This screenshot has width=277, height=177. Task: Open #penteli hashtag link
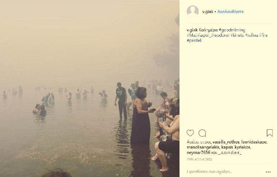point(194,40)
